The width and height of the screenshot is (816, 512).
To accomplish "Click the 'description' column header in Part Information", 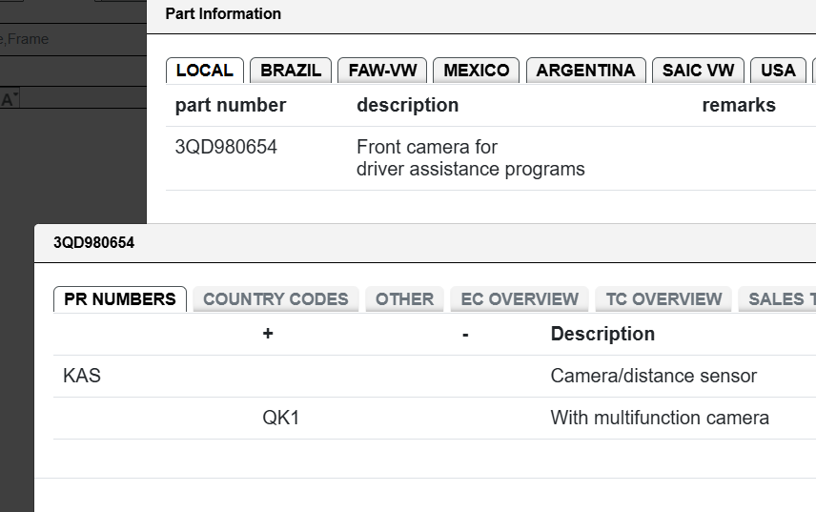I will [407, 105].
